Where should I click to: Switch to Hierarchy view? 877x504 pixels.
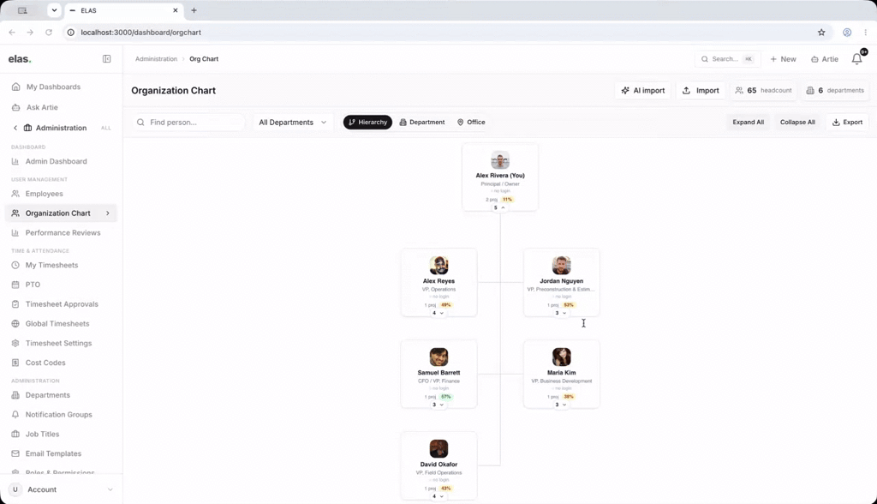[367, 122]
